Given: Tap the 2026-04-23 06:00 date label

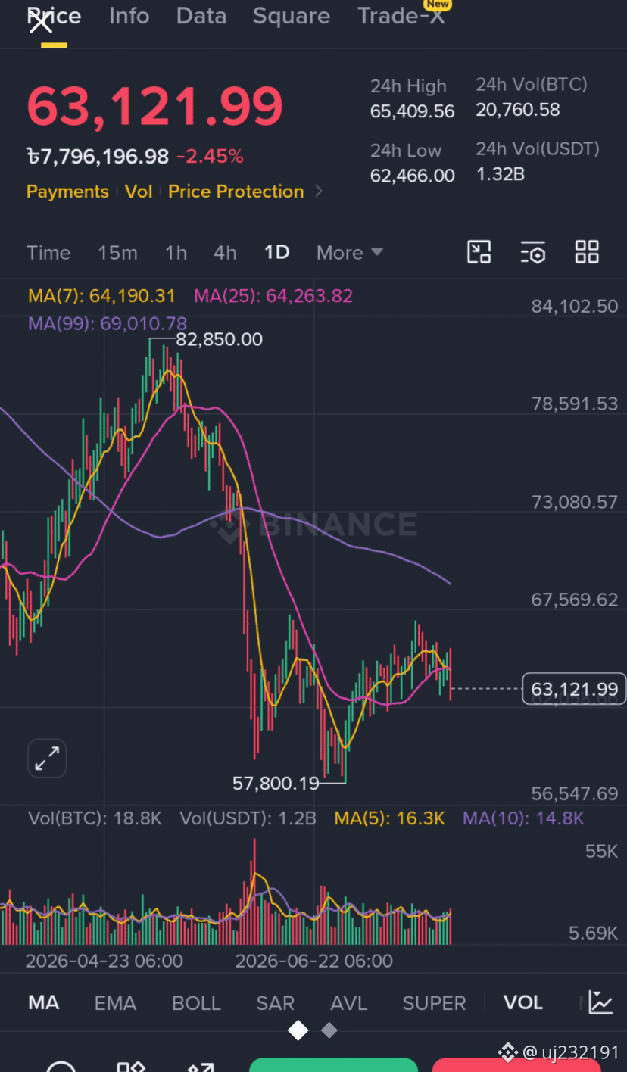Looking at the screenshot, I should coord(104,961).
